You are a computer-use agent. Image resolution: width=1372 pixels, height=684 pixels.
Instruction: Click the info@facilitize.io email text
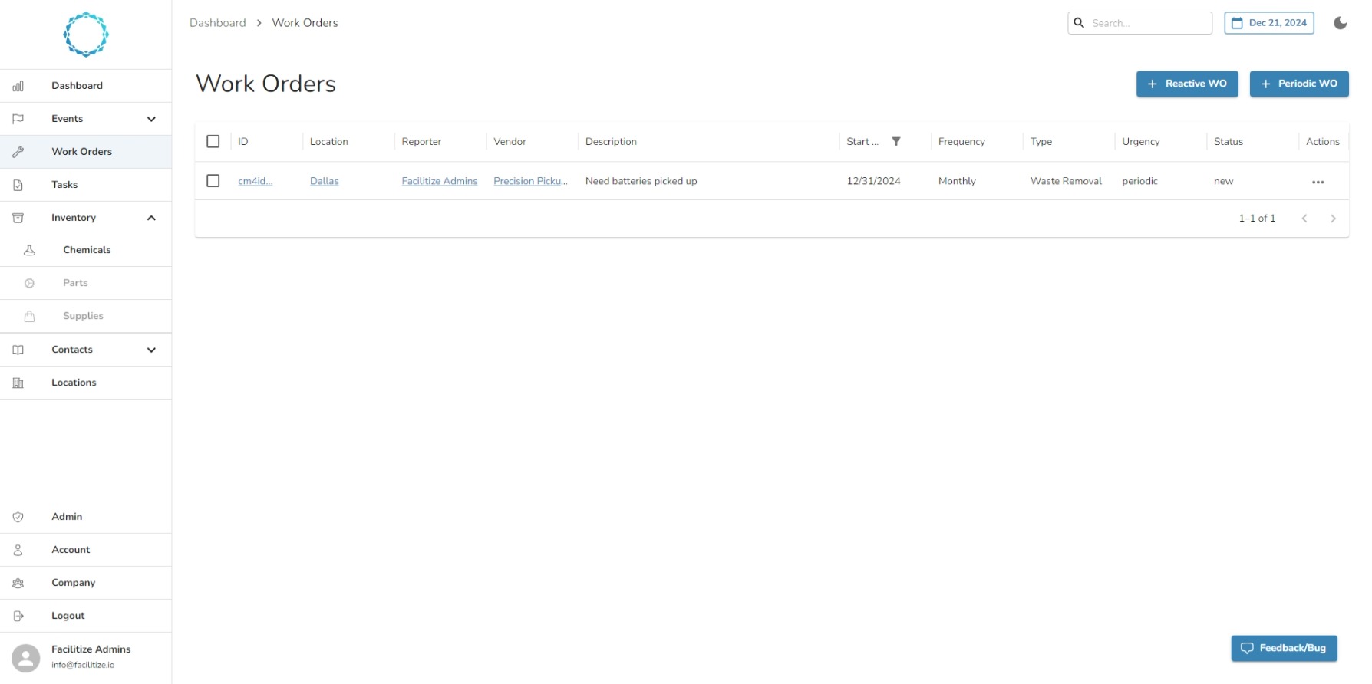tap(83, 665)
